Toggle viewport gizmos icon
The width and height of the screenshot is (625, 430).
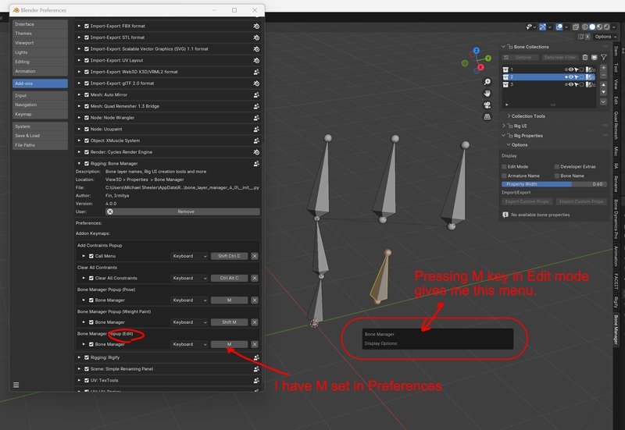tap(542, 27)
